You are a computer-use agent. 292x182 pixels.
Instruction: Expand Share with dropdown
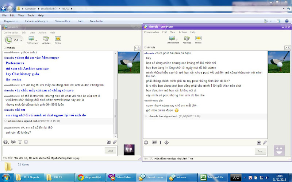(70, 21)
